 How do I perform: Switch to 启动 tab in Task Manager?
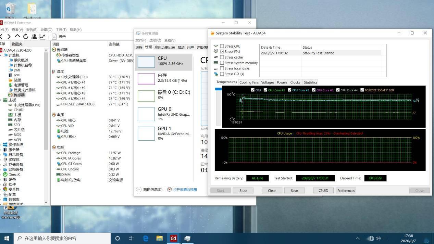click(x=181, y=47)
